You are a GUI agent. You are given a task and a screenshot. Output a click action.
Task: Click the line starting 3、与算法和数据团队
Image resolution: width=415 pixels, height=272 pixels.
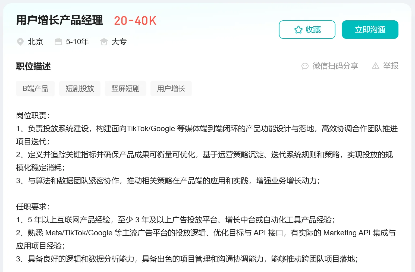[x=168, y=181]
